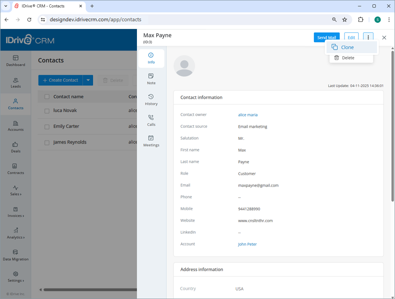Open the Create Contact dropdown arrow
The width and height of the screenshot is (395, 299).
[x=88, y=80]
